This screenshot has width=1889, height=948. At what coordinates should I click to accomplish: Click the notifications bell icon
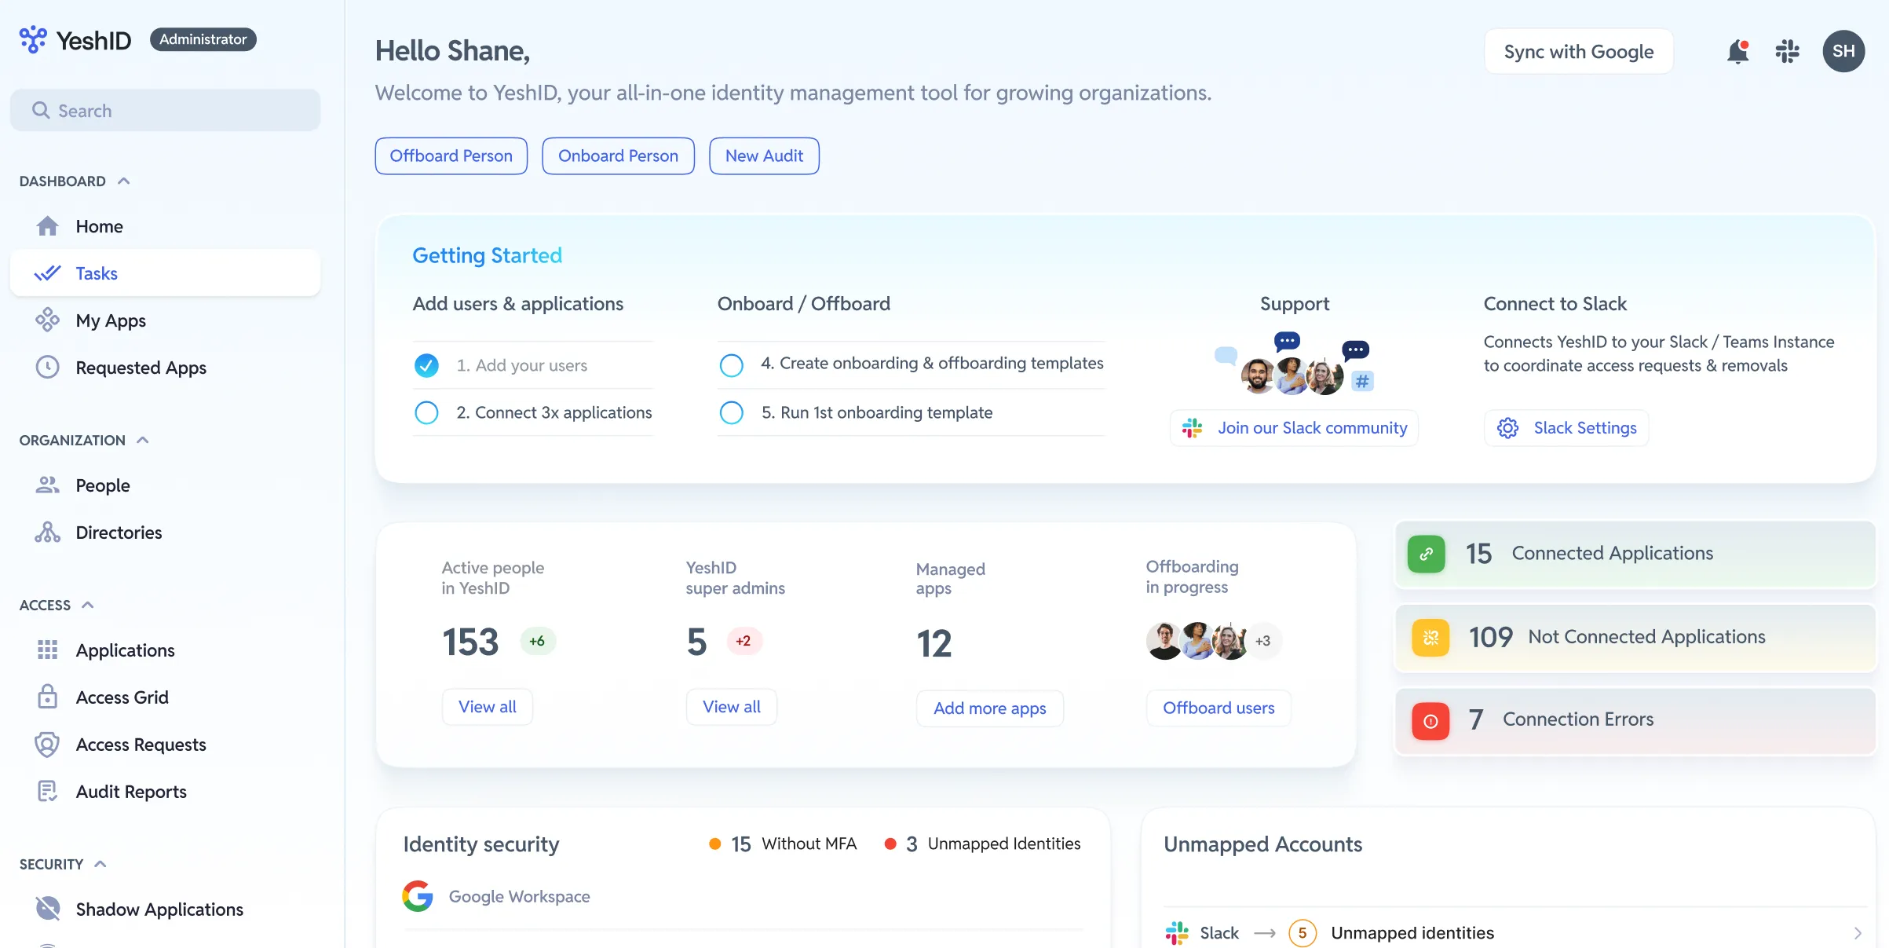pyautogui.click(x=1737, y=52)
